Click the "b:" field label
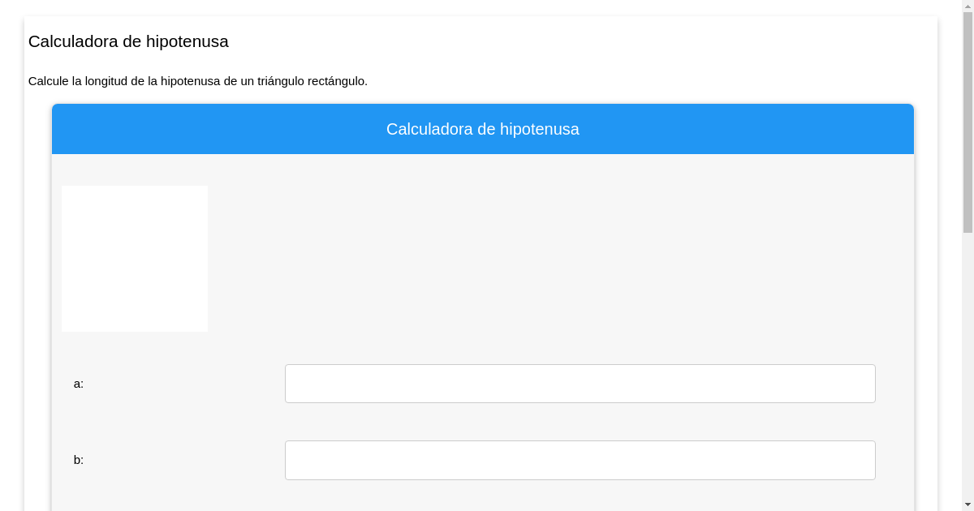The image size is (974, 511). pos(79,460)
